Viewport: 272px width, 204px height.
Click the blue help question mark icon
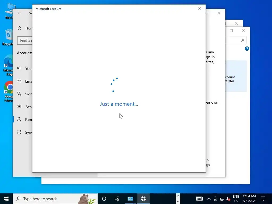pyautogui.click(x=247, y=49)
